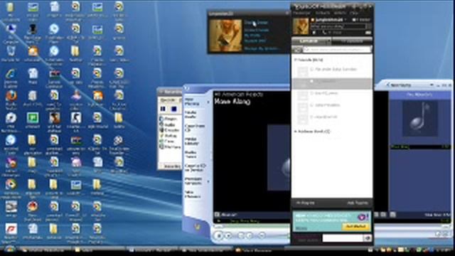Open Media Library in Media Player
The image size is (455, 256).
[x=191, y=142]
